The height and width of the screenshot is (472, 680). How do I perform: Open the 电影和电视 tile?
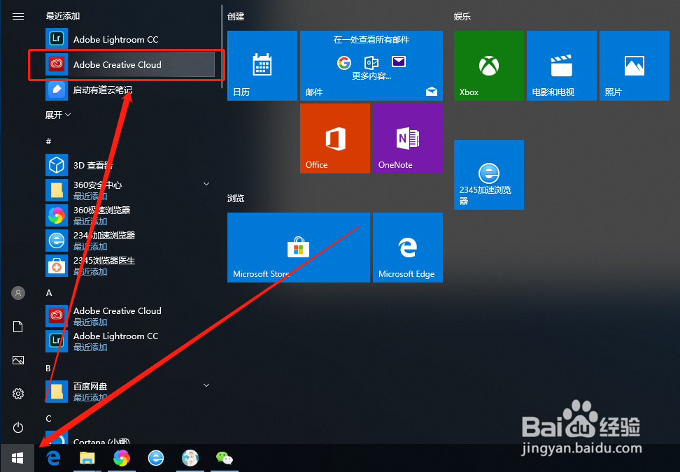[x=562, y=66]
